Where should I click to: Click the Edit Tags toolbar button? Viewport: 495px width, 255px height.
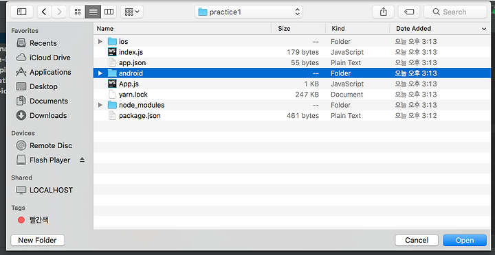click(x=409, y=12)
